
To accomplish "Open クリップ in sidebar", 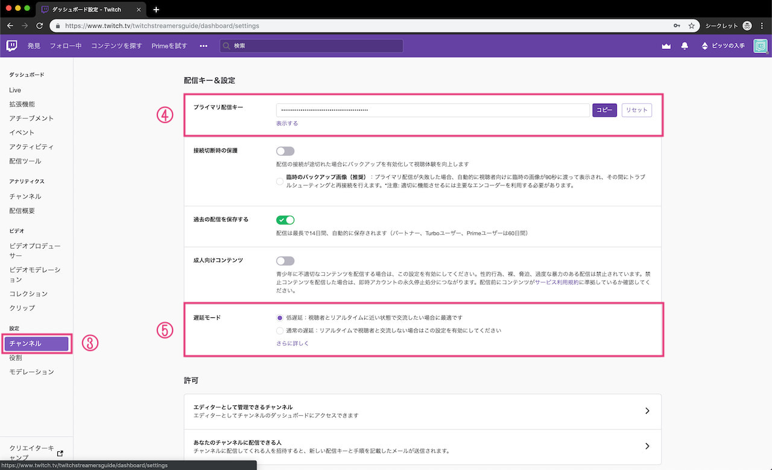I will [22, 308].
